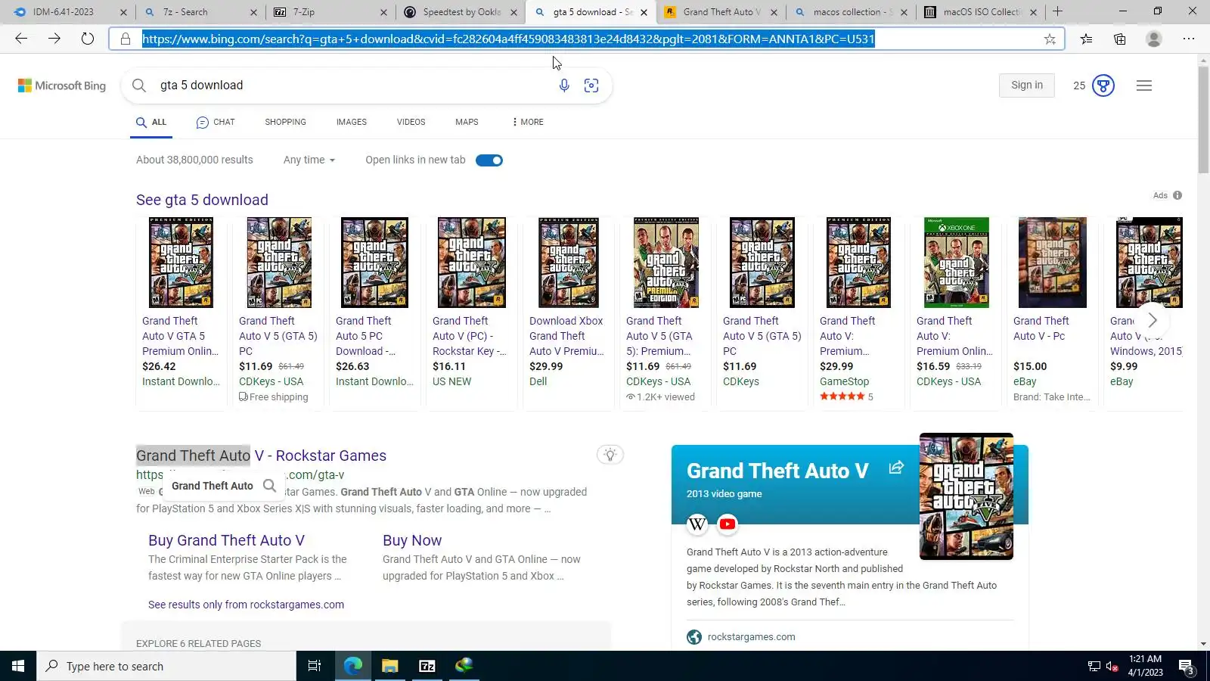Click the lightbulb insight icon beside Rockstar result
The width and height of the screenshot is (1210, 681).
pos(610,454)
